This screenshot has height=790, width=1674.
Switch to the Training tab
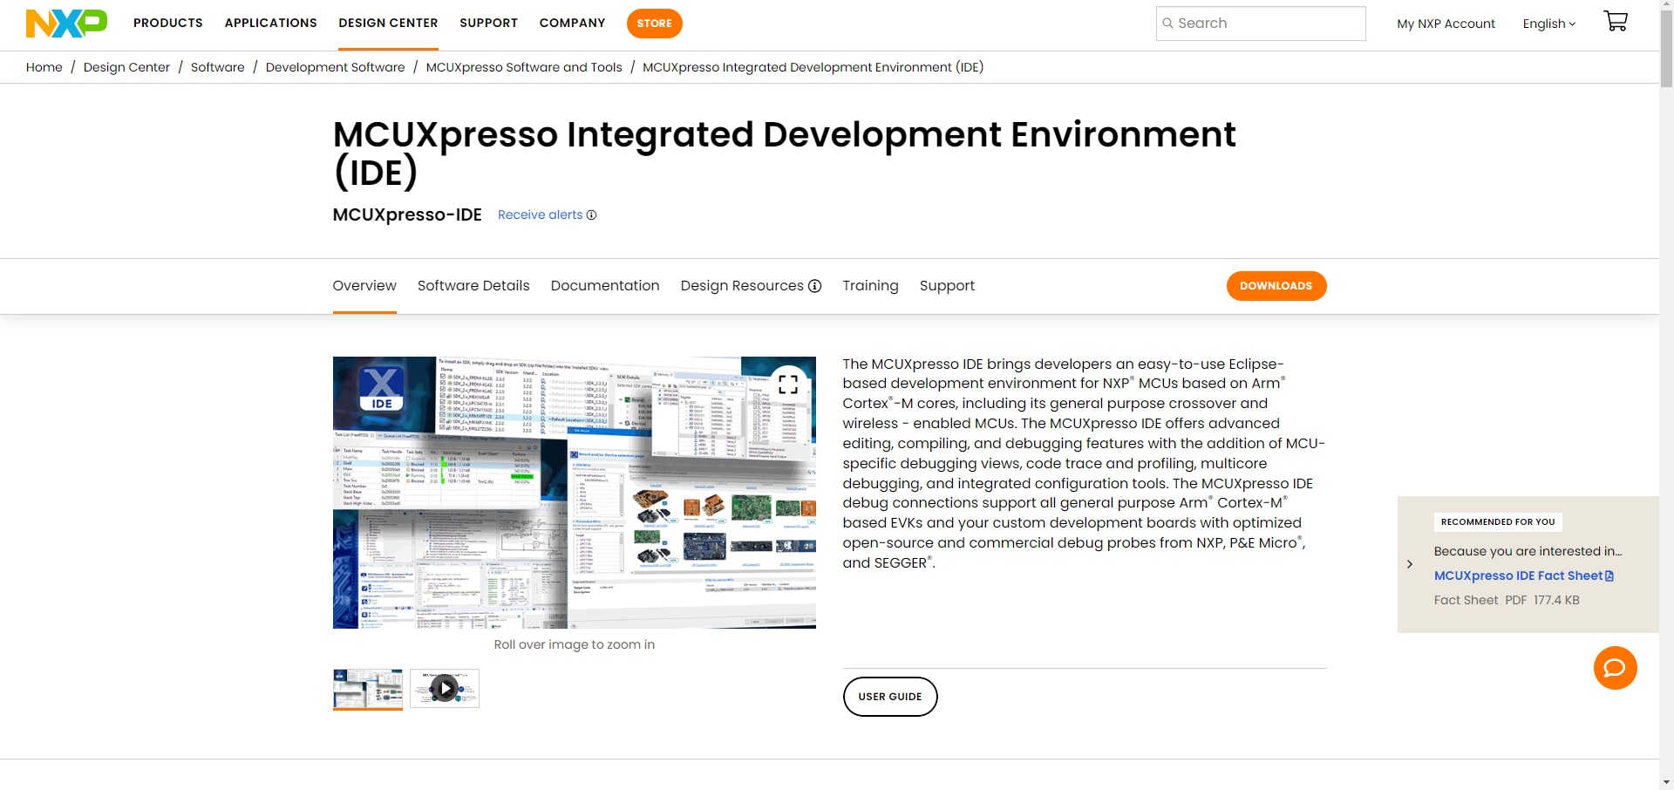pos(870,286)
